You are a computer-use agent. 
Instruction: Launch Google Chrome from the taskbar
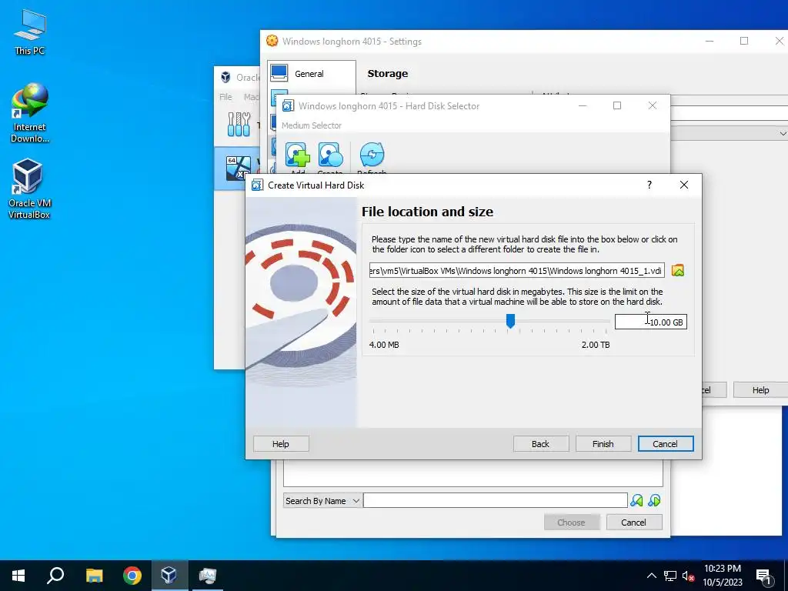(x=132, y=576)
